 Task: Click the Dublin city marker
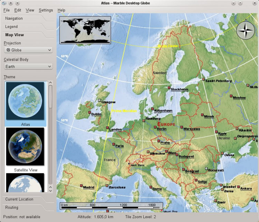[89, 112]
